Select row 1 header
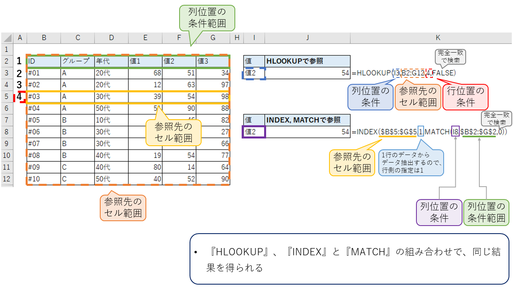Viewport: 513px width, 289px height. [7, 49]
